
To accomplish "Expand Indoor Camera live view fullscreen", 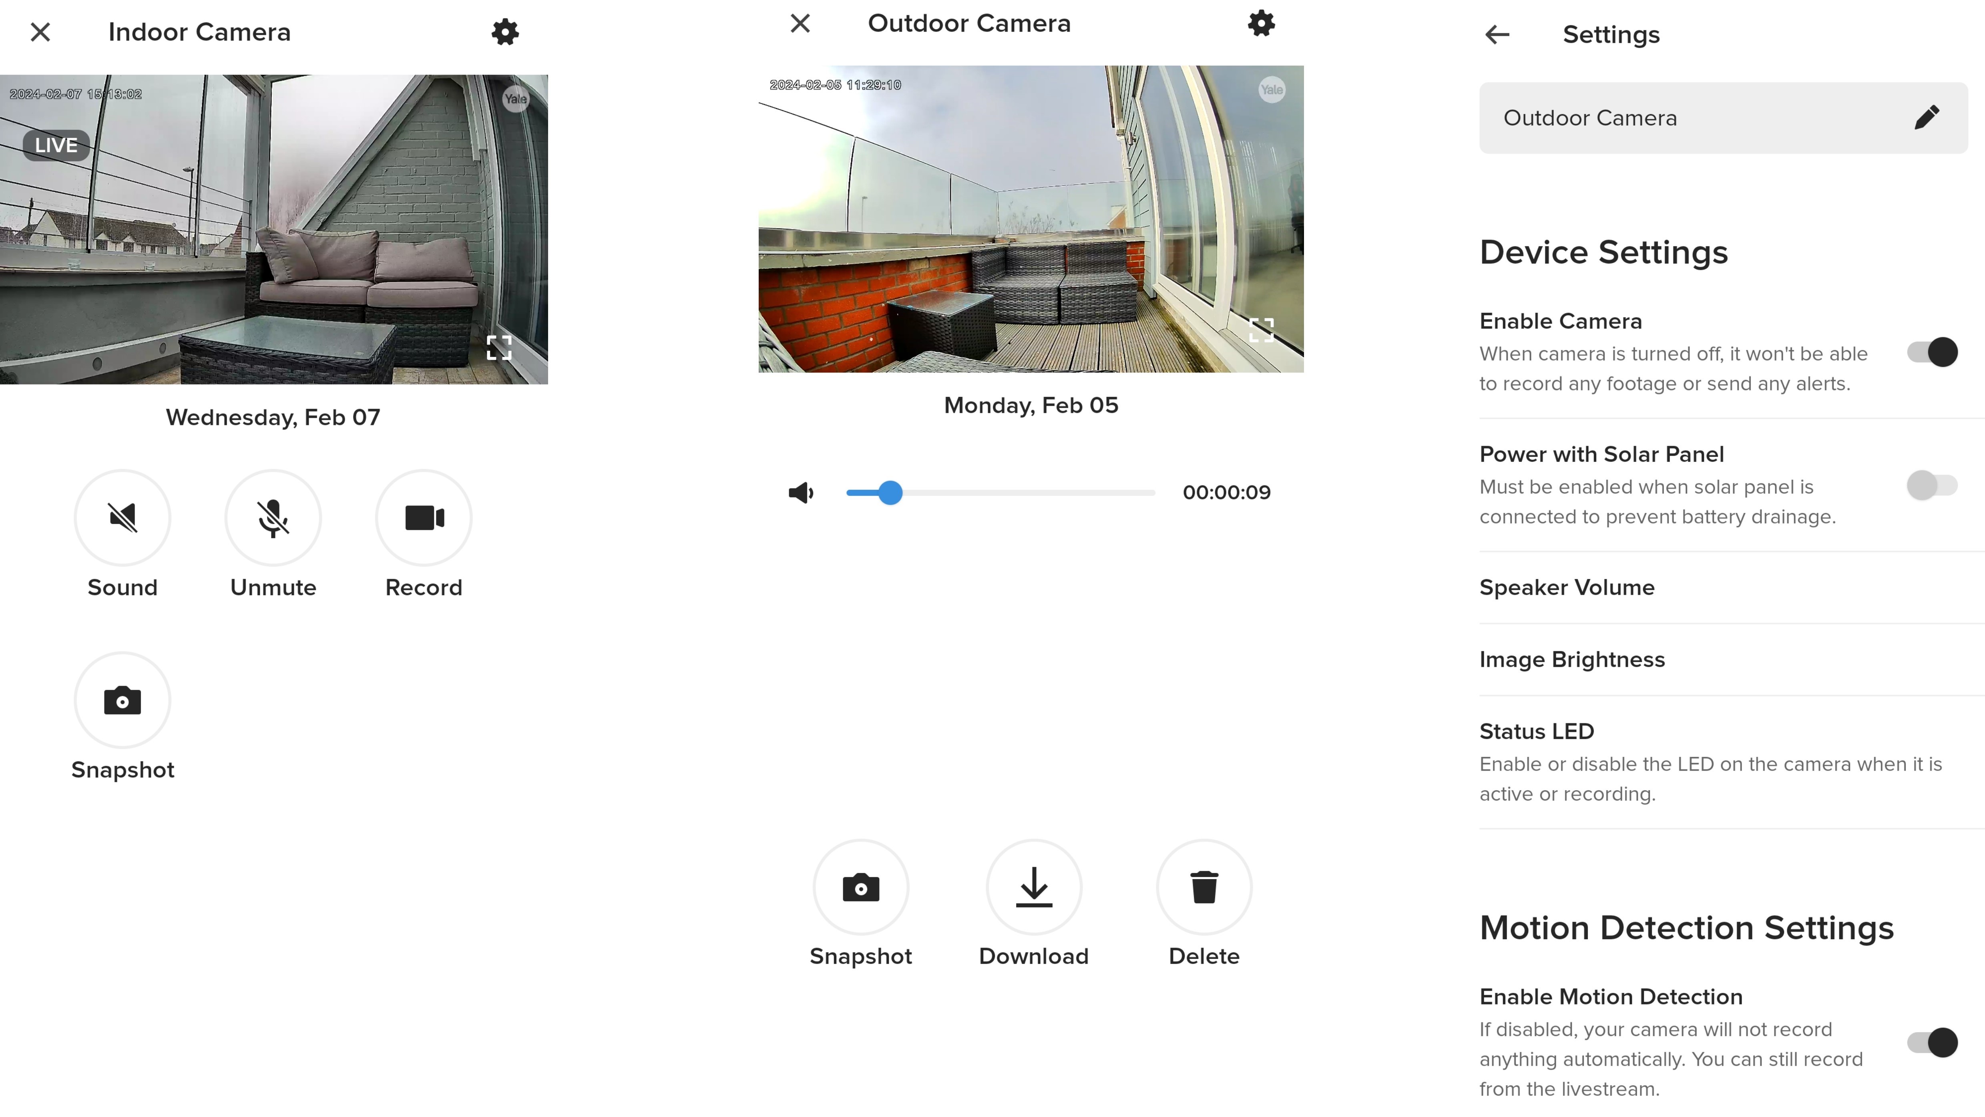I will 499,348.
